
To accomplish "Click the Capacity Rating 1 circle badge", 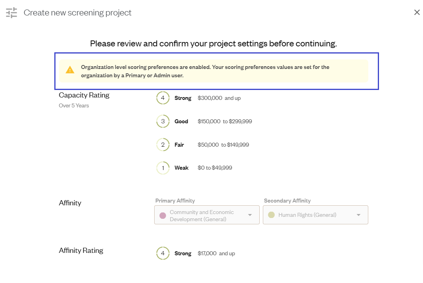I will tap(163, 168).
